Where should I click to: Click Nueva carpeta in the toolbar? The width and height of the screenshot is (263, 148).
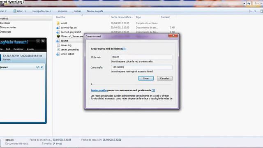[95, 11]
